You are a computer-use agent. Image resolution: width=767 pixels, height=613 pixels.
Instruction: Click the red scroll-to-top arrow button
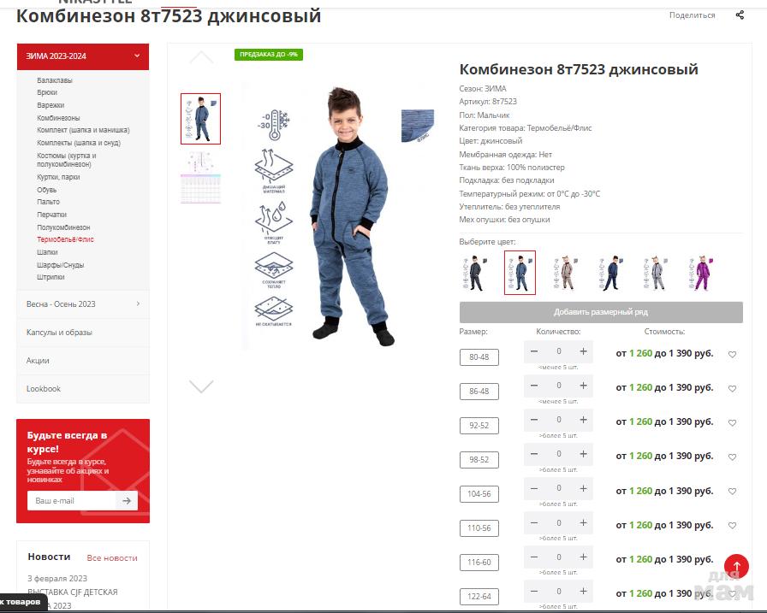pos(736,566)
